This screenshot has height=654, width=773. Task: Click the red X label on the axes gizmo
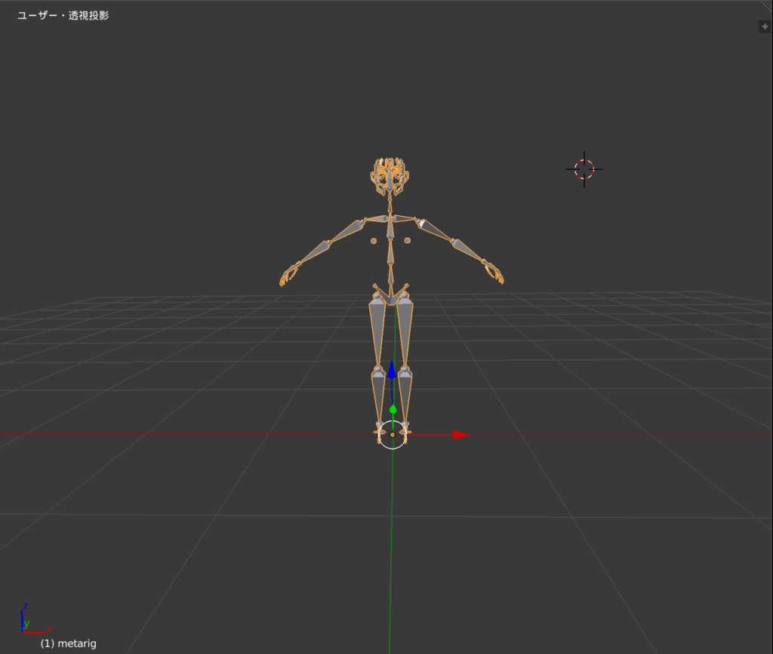48,627
